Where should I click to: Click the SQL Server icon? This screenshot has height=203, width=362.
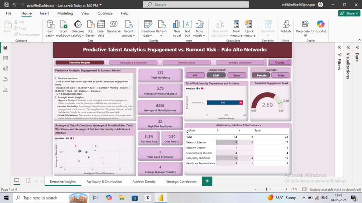pos(90,24)
